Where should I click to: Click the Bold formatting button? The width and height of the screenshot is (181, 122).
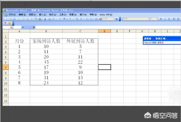(161, 19)
